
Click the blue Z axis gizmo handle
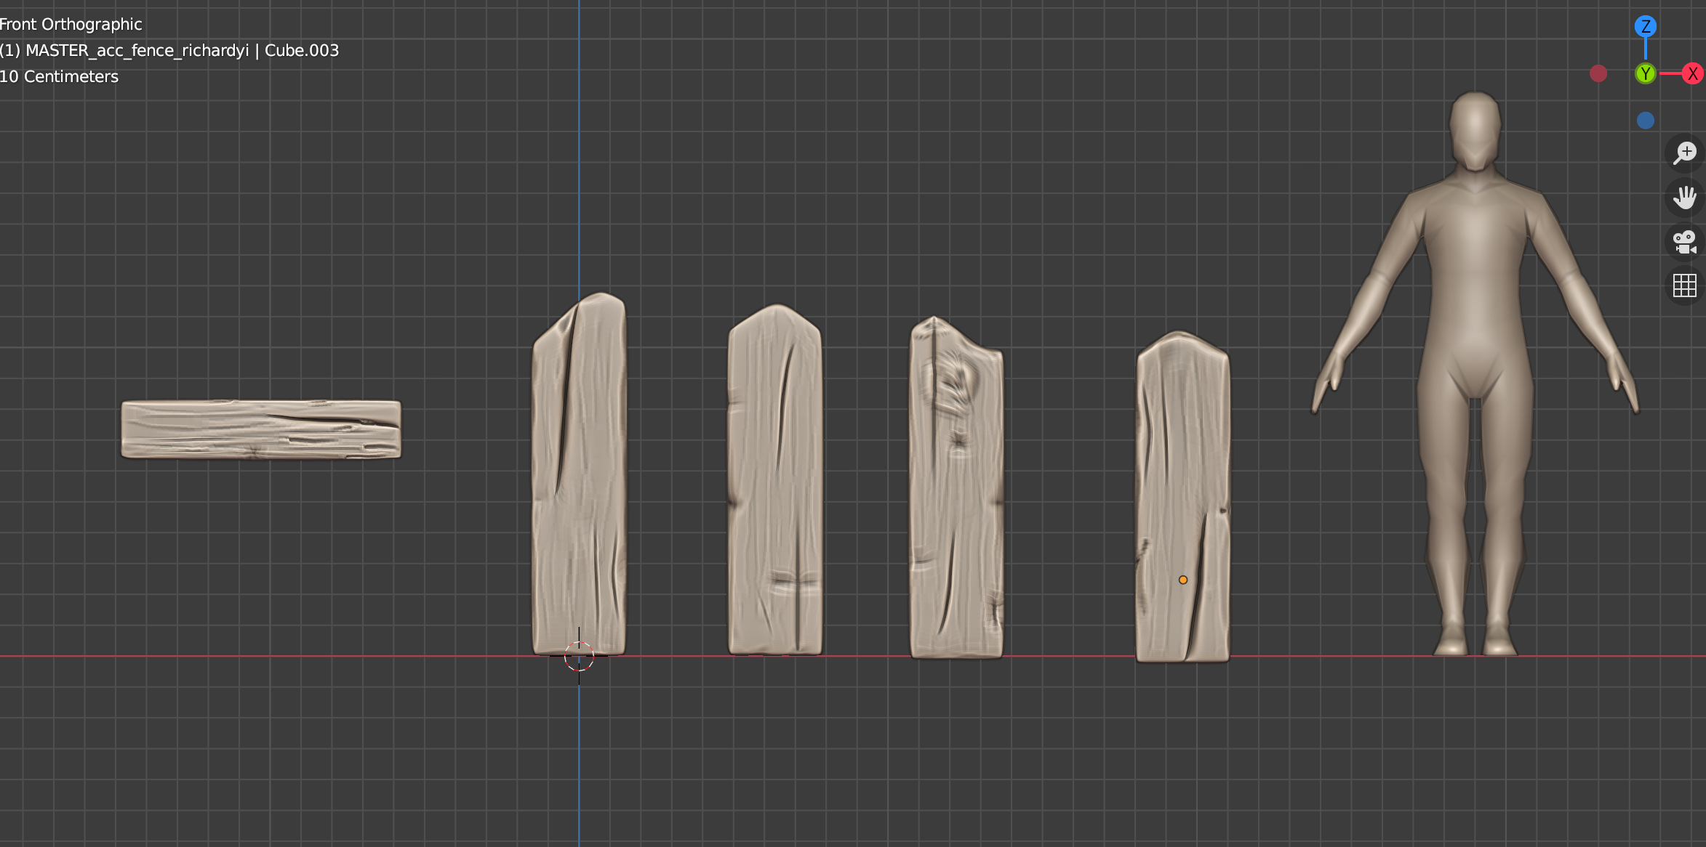coord(1645,27)
